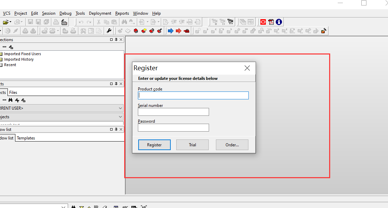This screenshot has height=208, width=388.
Task: Open the dropdown arrow beside the Open folder icon
Action: [x=10, y=22]
